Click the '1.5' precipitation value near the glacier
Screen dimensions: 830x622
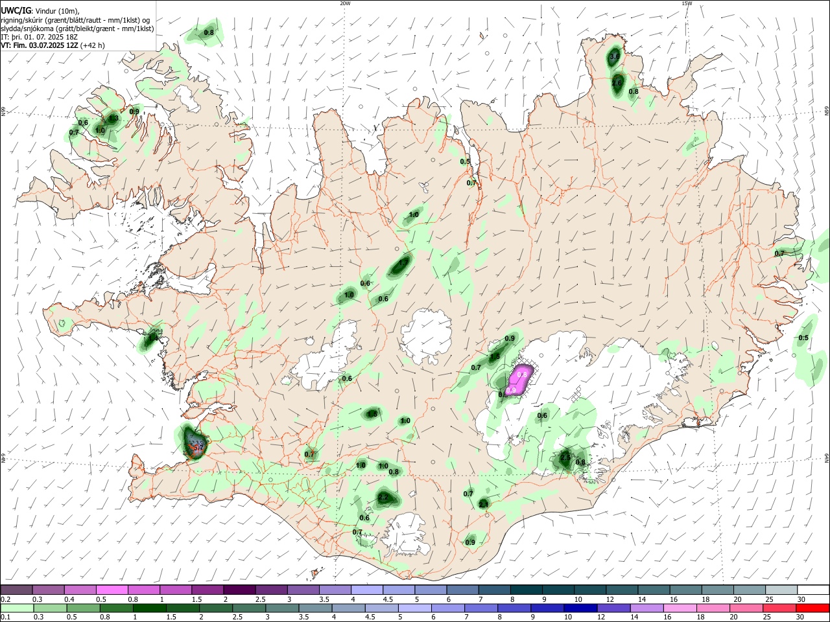point(495,356)
